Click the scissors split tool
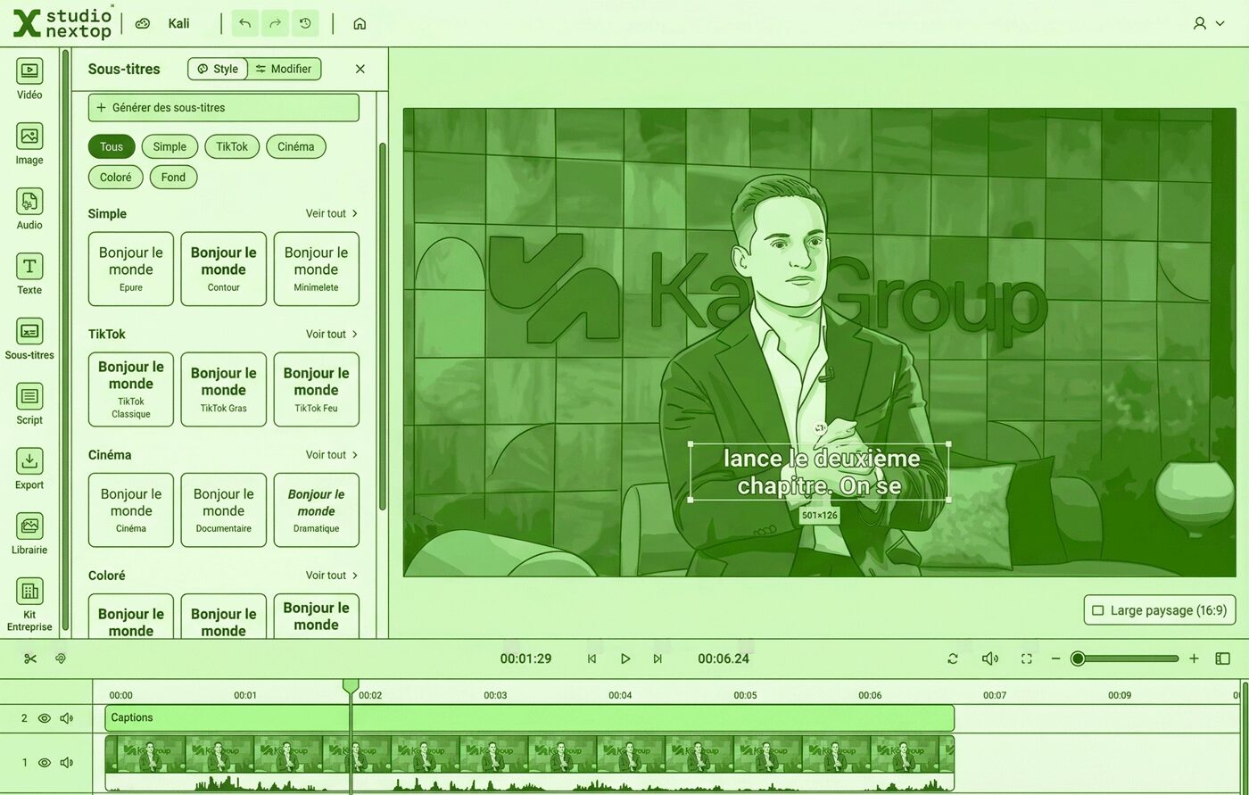 pos(30,658)
